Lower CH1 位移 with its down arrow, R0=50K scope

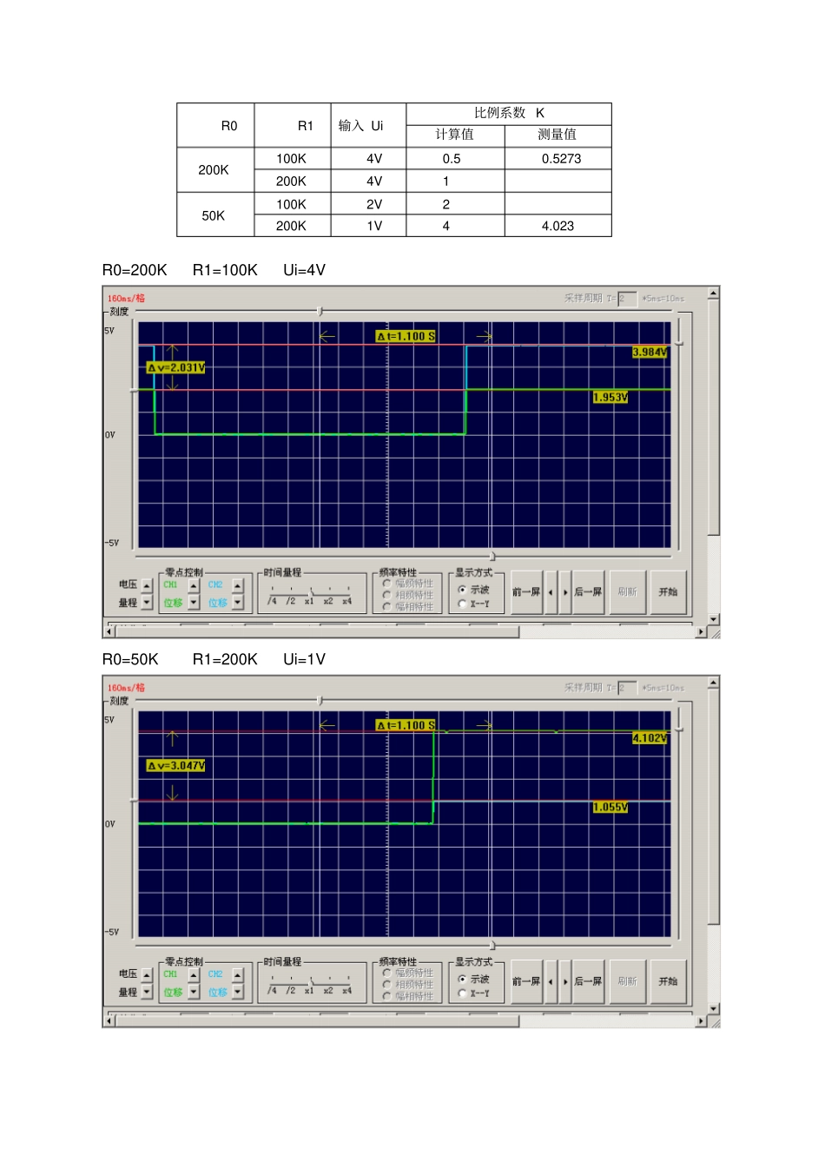[x=194, y=991]
